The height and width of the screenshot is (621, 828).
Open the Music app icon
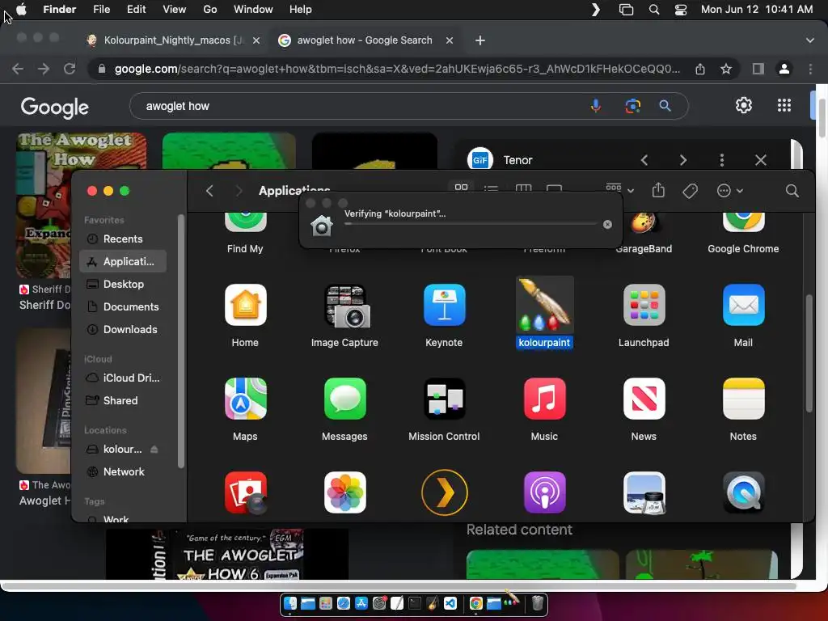coord(544,399)
